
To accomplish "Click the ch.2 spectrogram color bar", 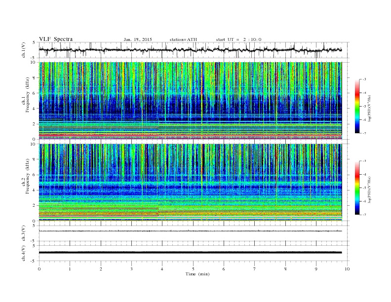I will point(357,188).
